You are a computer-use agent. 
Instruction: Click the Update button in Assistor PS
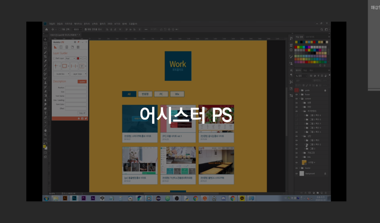[82, 82]
